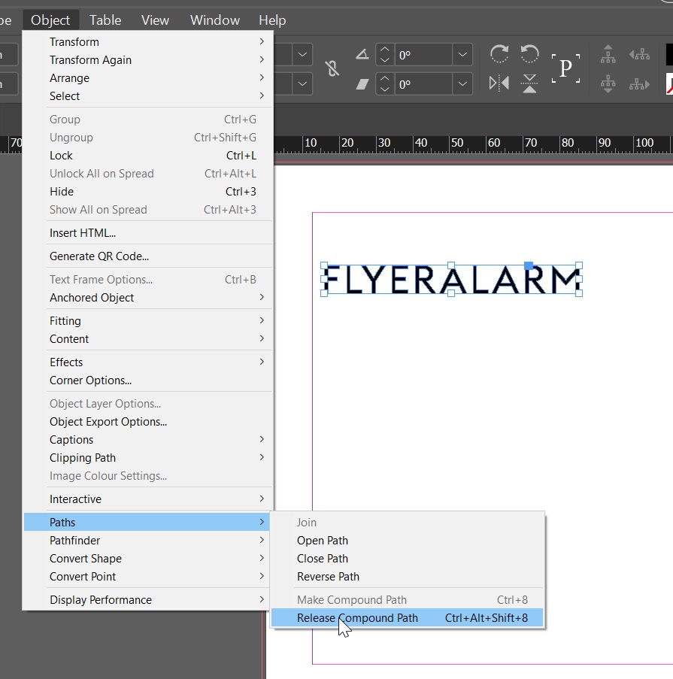Increase rotation angle with the up stepper
Screen dimensions: 673x679
point(383,48)
